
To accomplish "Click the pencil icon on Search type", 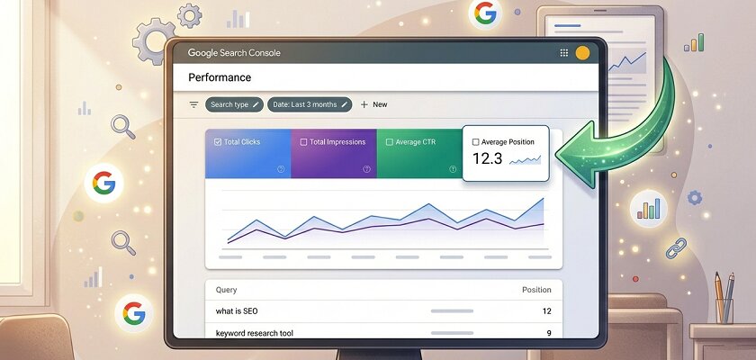I will [256, 104].
